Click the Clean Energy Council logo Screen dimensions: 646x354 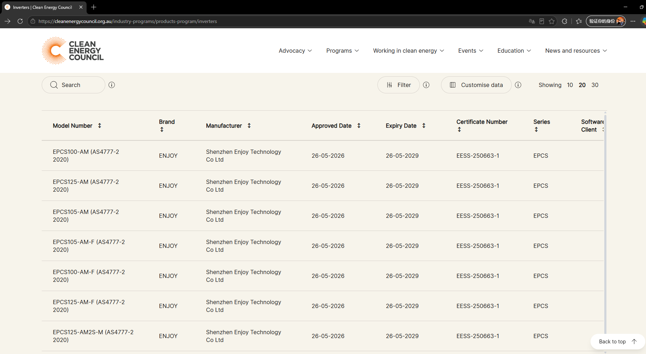73,51
